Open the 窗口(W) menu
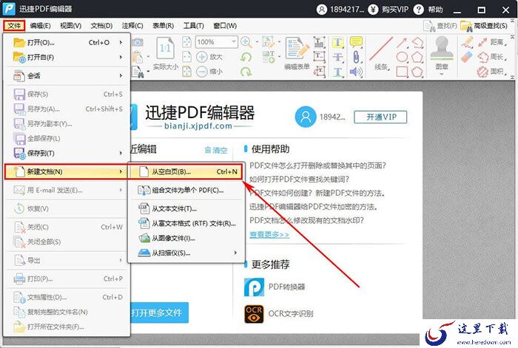 [225, 26]
